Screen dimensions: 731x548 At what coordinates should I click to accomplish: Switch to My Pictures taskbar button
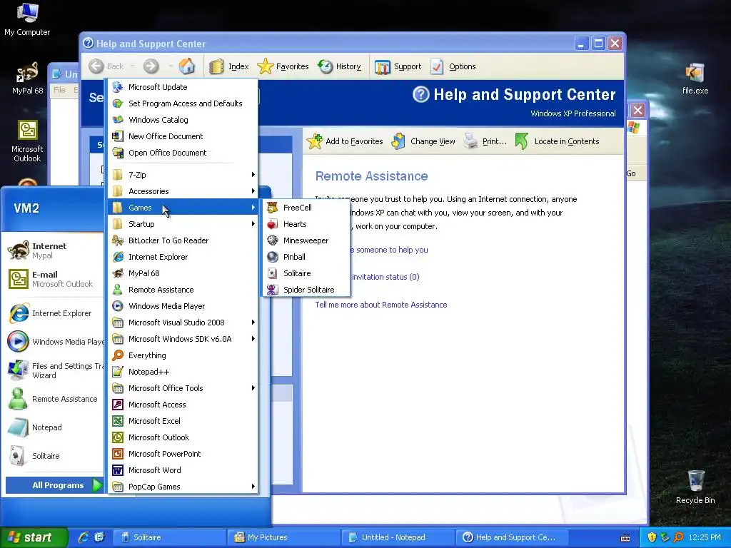coord(284,538)
